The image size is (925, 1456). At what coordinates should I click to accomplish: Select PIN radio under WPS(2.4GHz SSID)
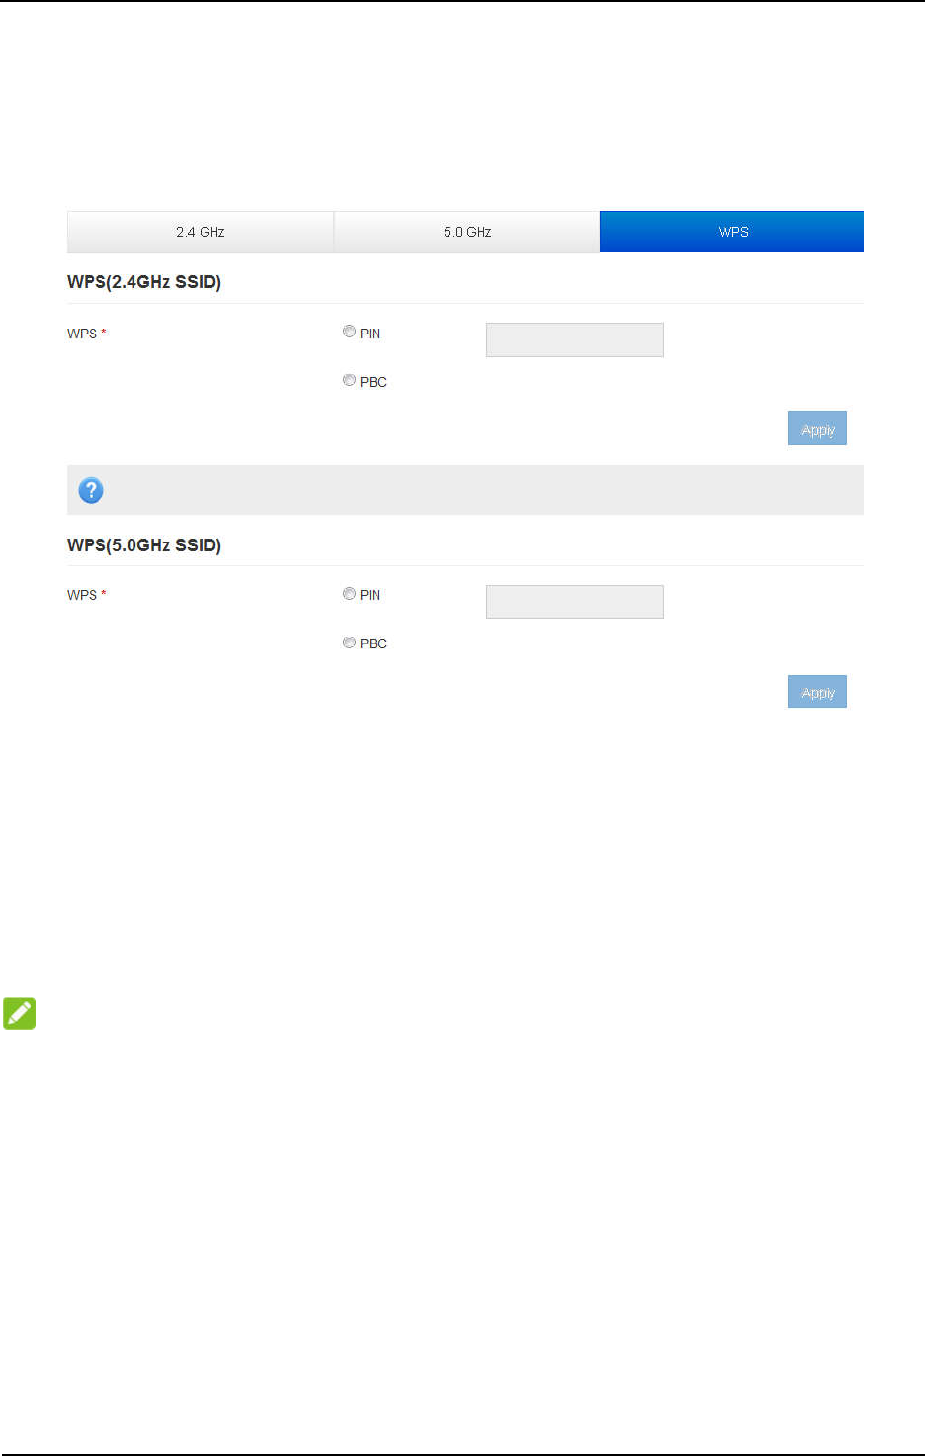tap(349, 332)
